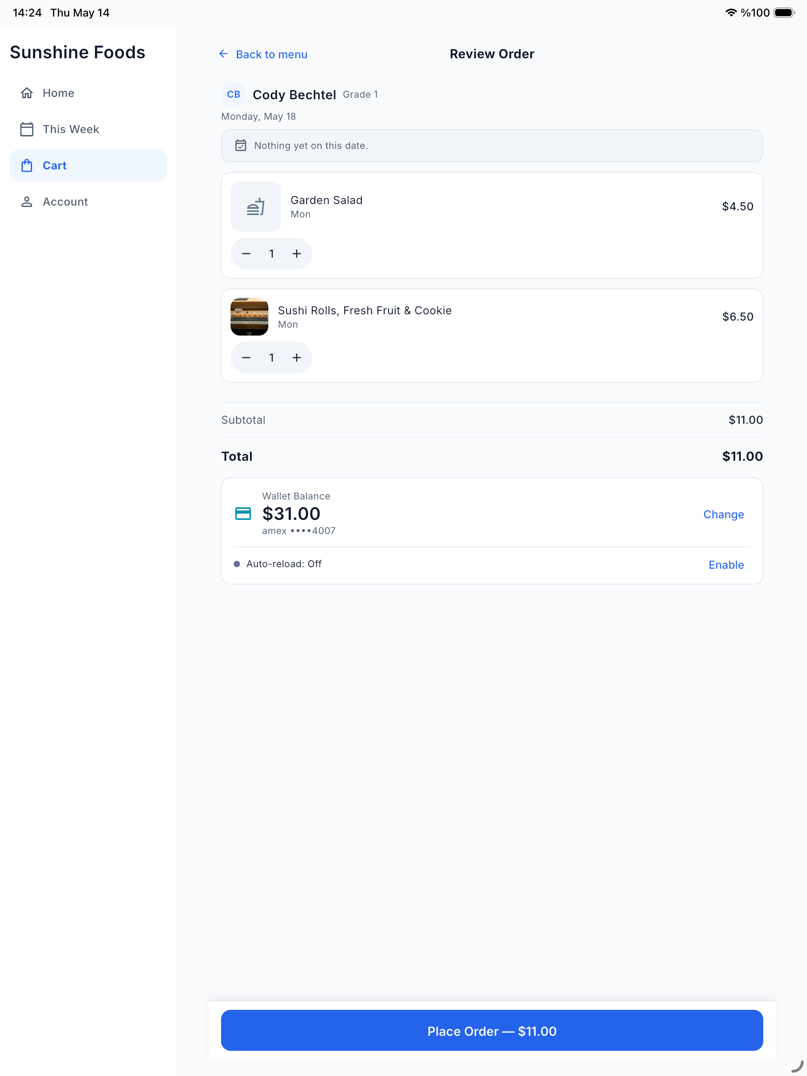Click the $6.50 price
Viewport: 807px width, 1076px height.
737,317
